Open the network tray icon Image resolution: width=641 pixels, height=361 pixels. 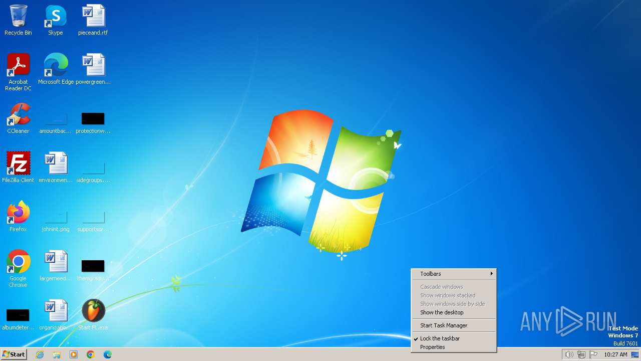581,354
